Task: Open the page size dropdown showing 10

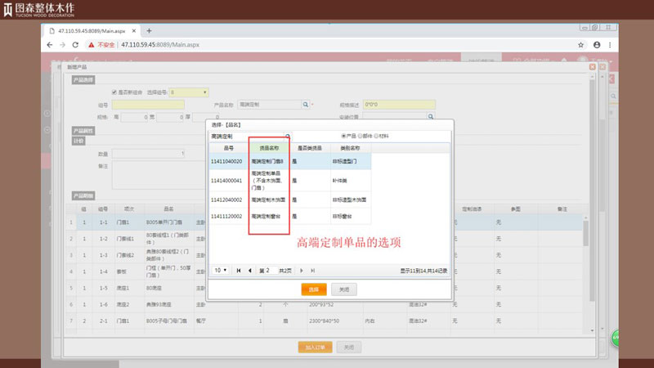Action: click(221, 270)
